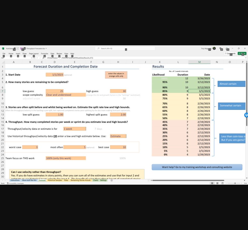Select the best case cell with 10
Screen dimensions: 248x230
pyautogui.click(x=118, y=147)
